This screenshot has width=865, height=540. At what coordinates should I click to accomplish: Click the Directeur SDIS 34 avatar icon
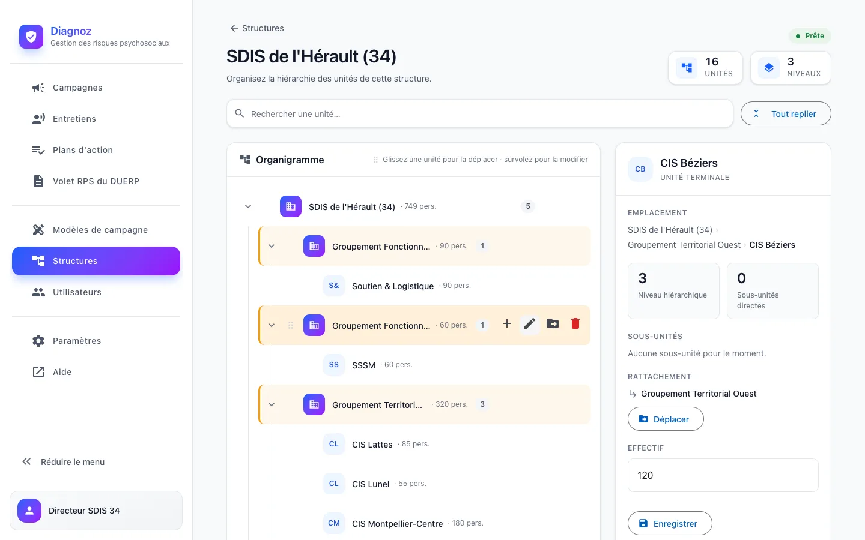click(x=29, y=511)
